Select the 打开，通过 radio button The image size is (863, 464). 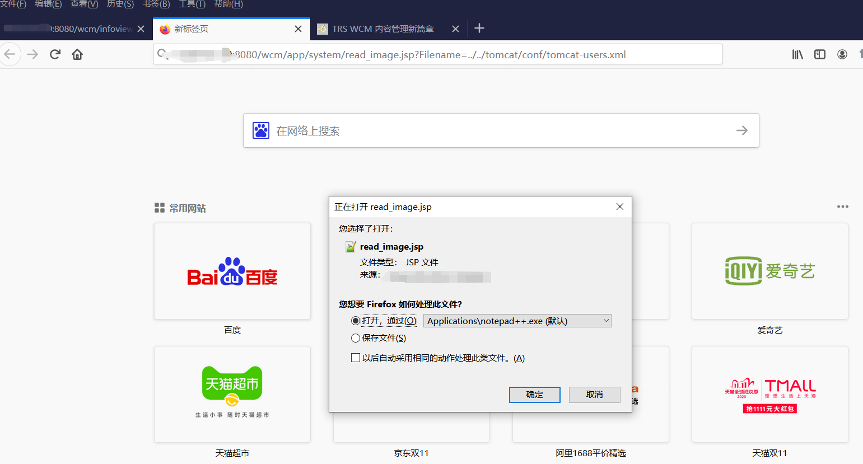pos(355,321)
